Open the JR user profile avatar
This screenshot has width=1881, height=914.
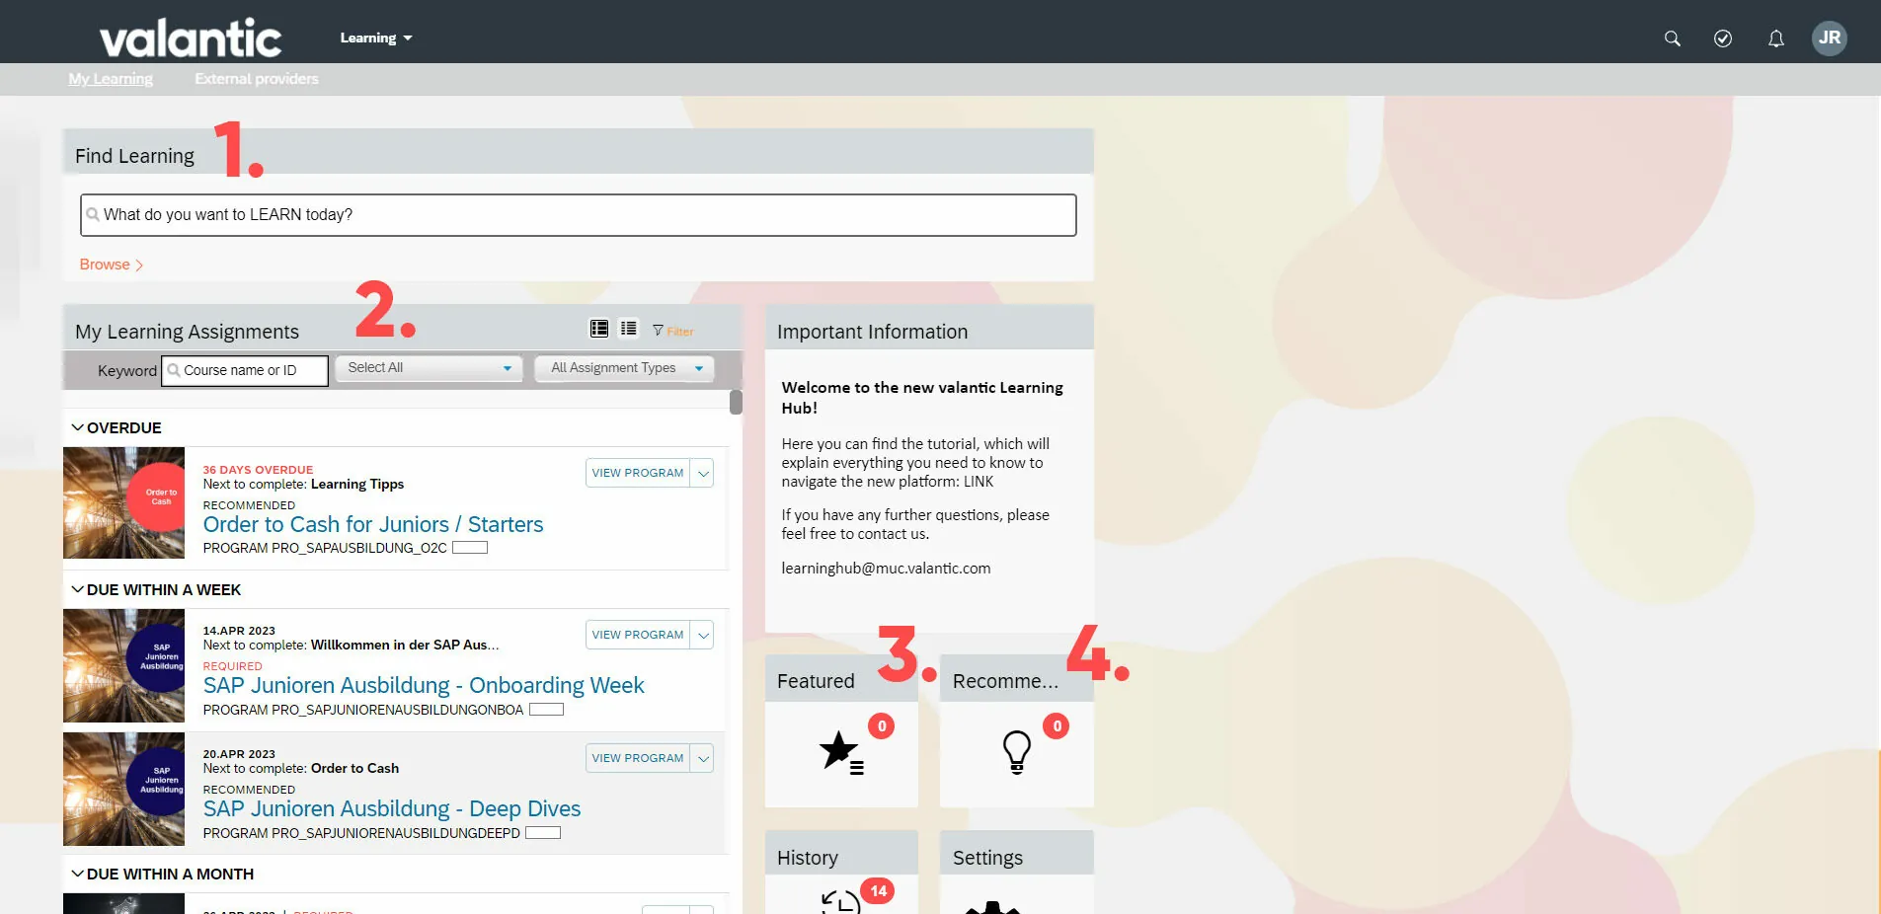click(x=1830, y=38)
